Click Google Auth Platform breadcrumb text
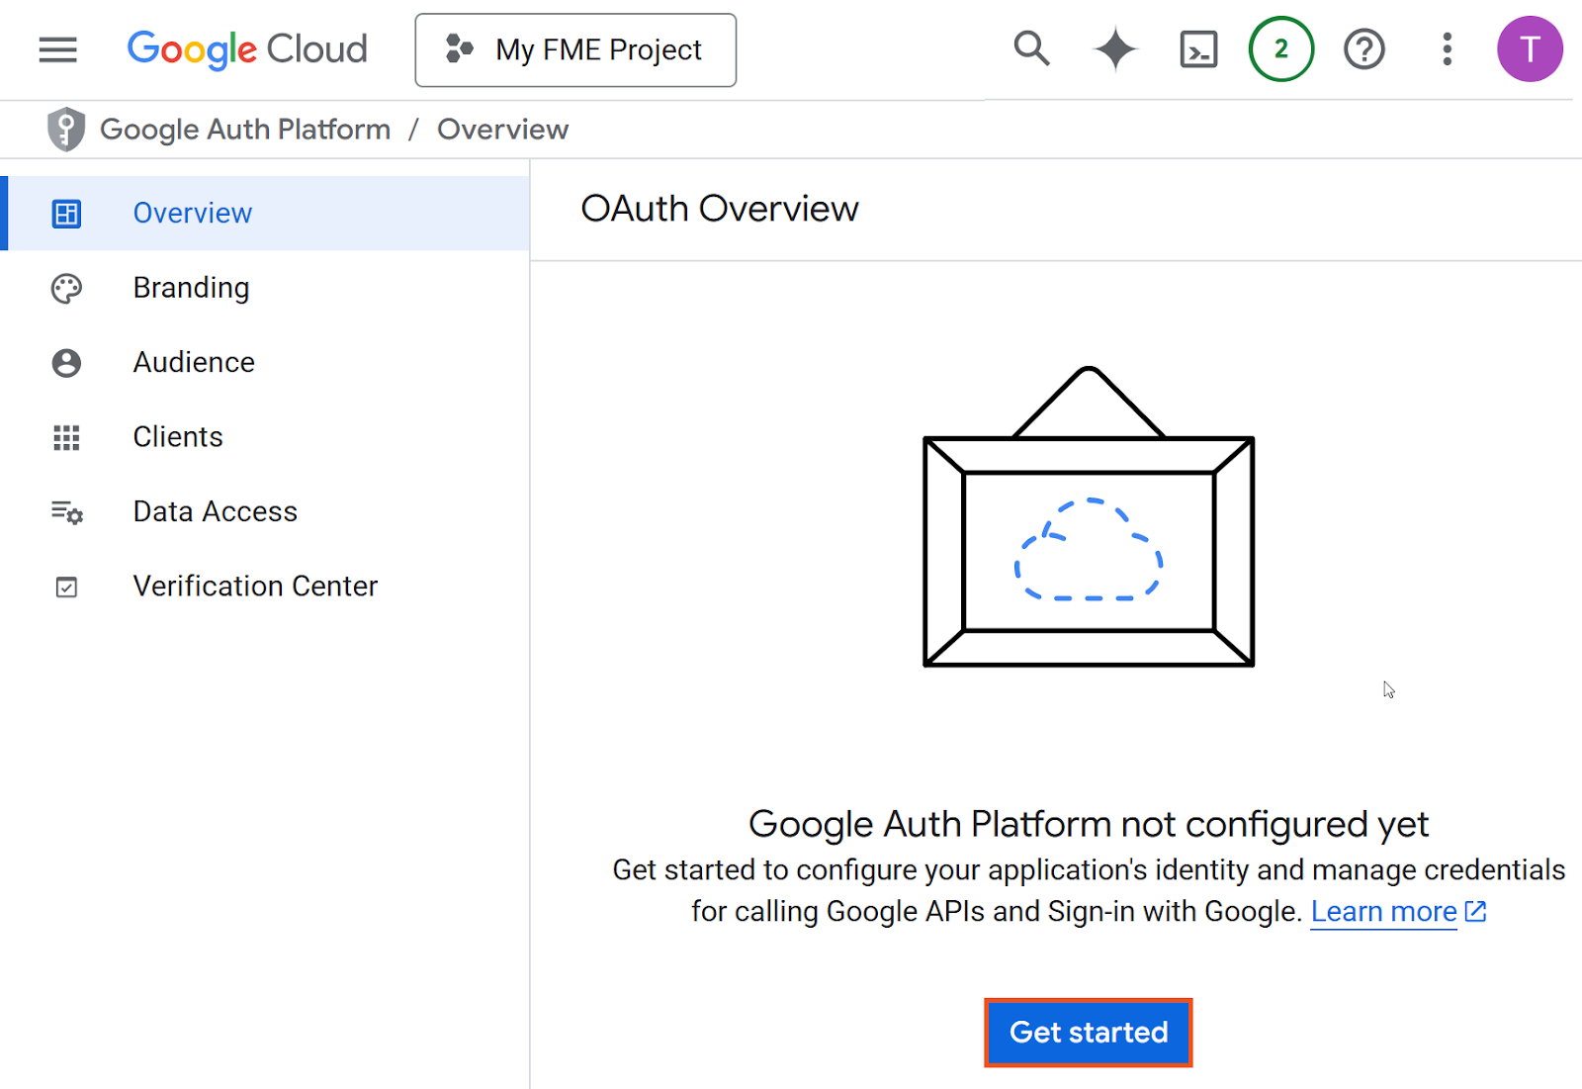The image size is (1582, 1089). tap(245, 130)
